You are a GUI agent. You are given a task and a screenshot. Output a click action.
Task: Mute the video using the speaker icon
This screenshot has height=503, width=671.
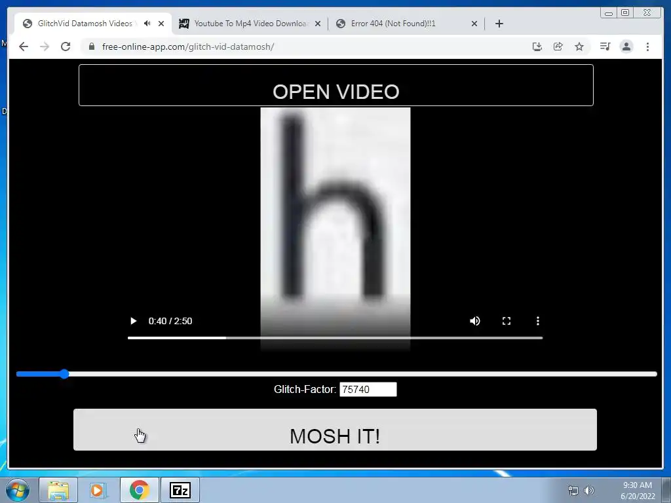474,321
